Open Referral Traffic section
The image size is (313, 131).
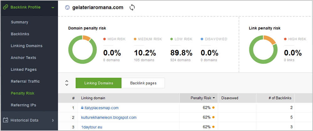[x=25, y=81]
